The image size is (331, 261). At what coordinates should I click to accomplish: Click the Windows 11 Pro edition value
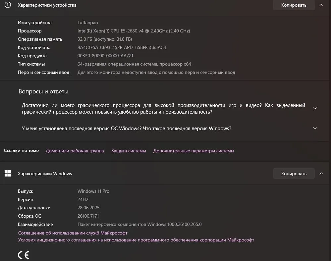coord(93,191)
